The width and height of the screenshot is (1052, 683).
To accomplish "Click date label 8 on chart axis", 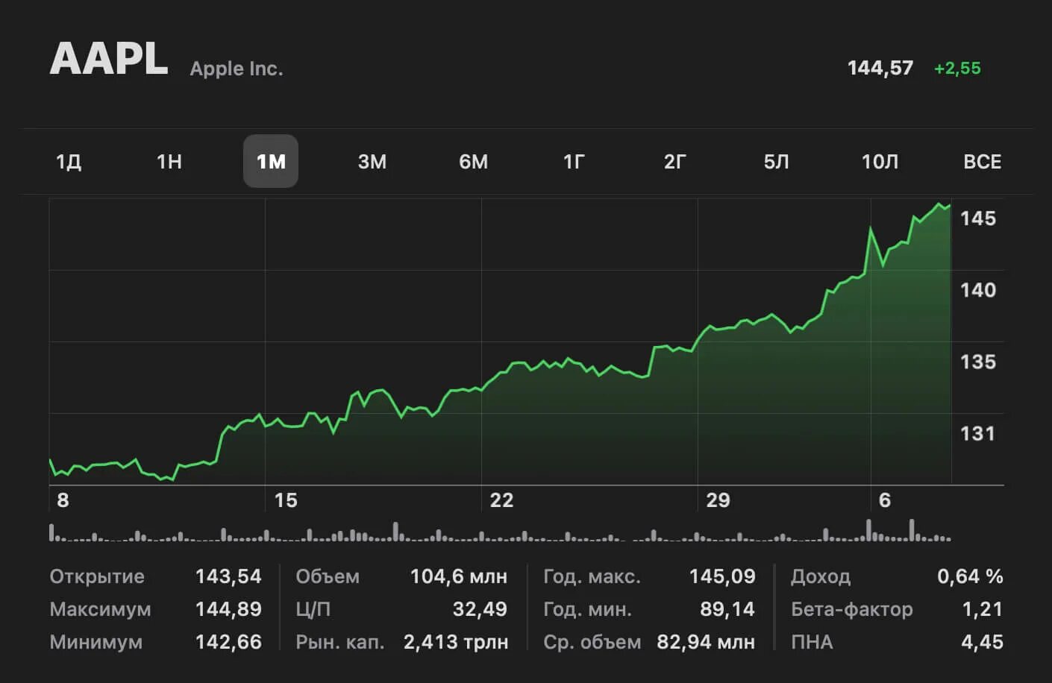I will [x=63, y=500].
